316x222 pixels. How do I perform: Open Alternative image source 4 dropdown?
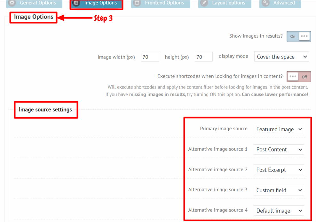click(279, 211)
